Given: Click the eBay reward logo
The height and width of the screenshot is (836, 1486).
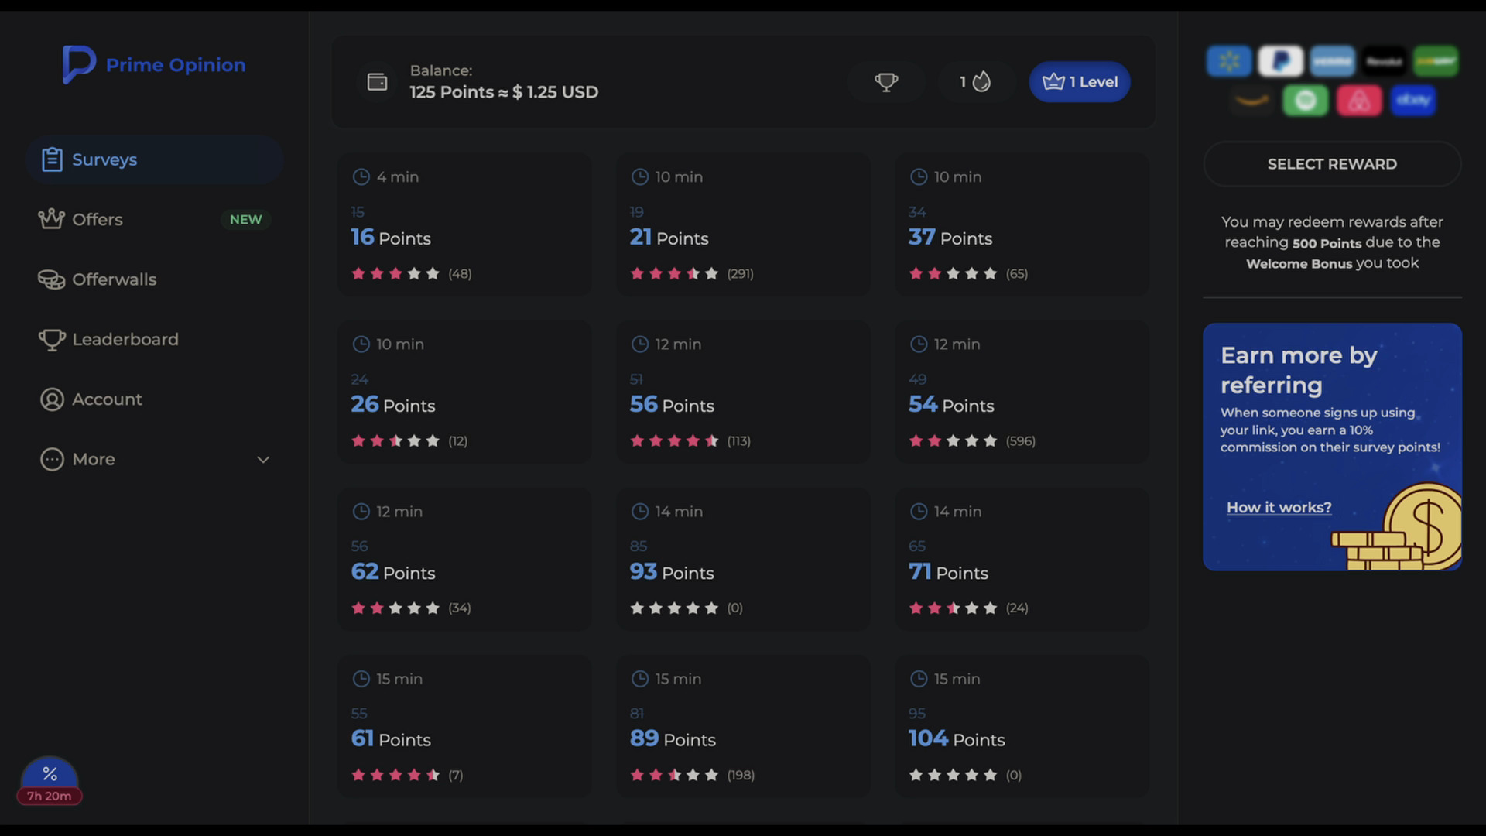Looking at the screenshot, I should [1412, 101].
